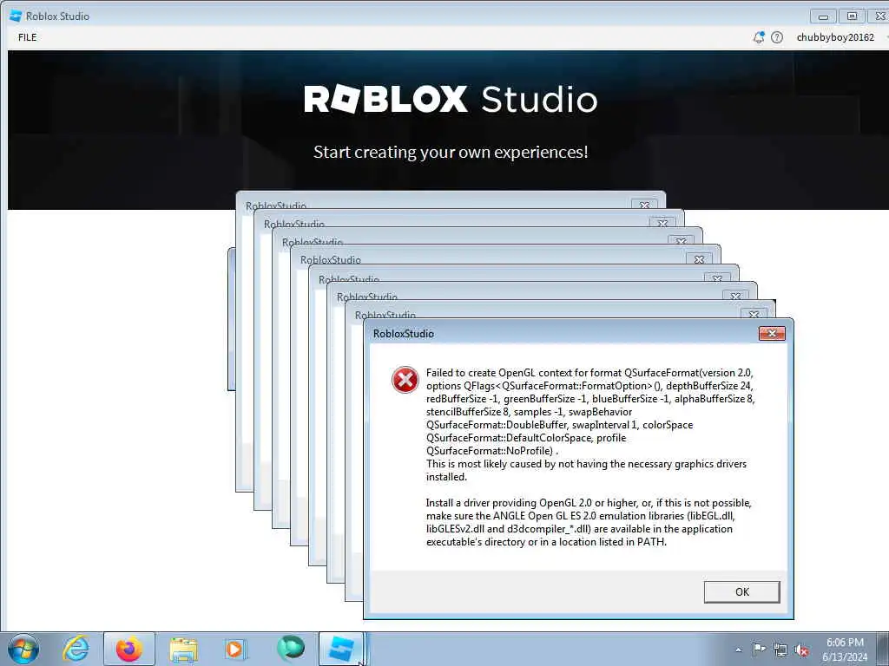Click the red error icon in dialog

[x=405, y=380]
